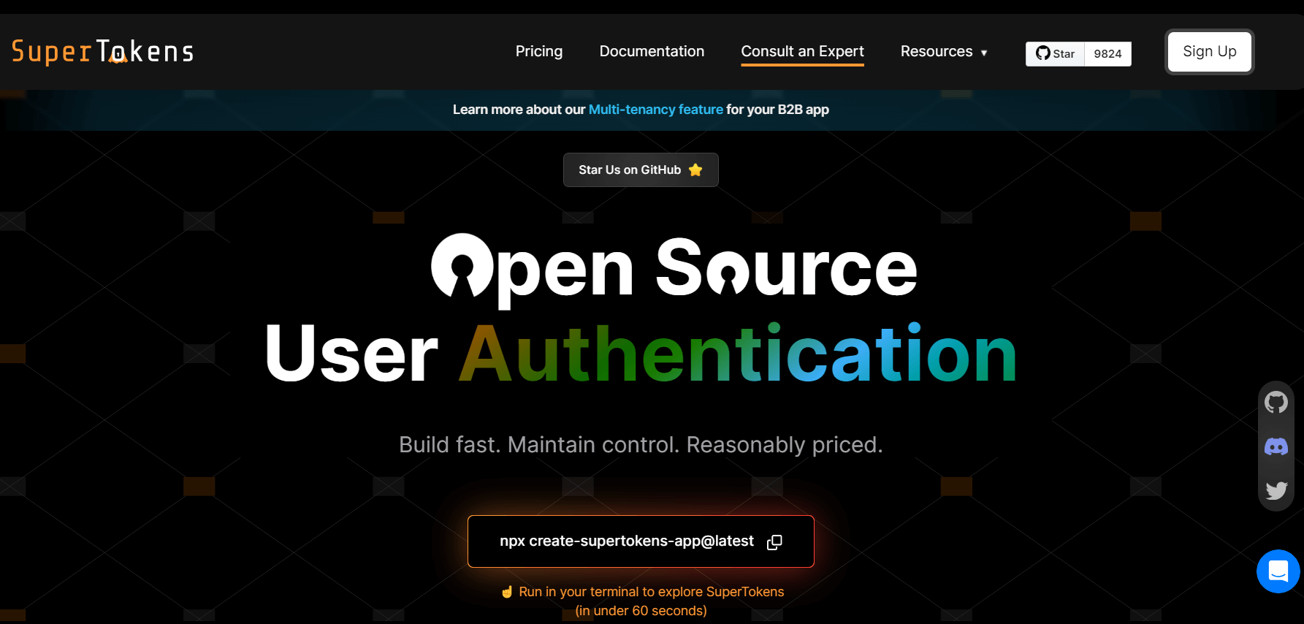The height and width of the screenshot is (624, 1304).
Task: Open the Documentation link
Action: coord(652,51)
